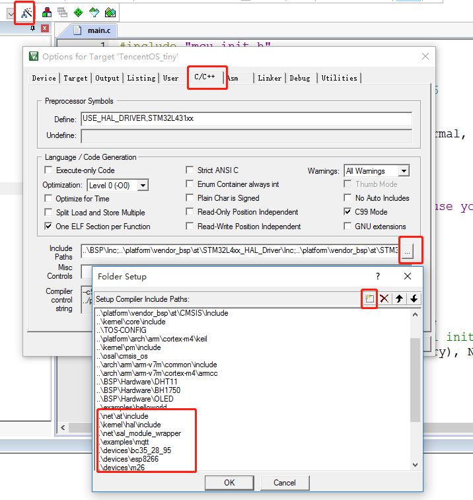Viewport: 473px width, 500px height.
Task: Click editor horizontal scrollbar left arrow
Action: (63, 427)
